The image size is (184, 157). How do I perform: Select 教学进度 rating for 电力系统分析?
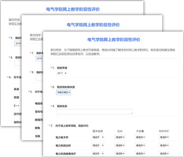click(98, 145)
